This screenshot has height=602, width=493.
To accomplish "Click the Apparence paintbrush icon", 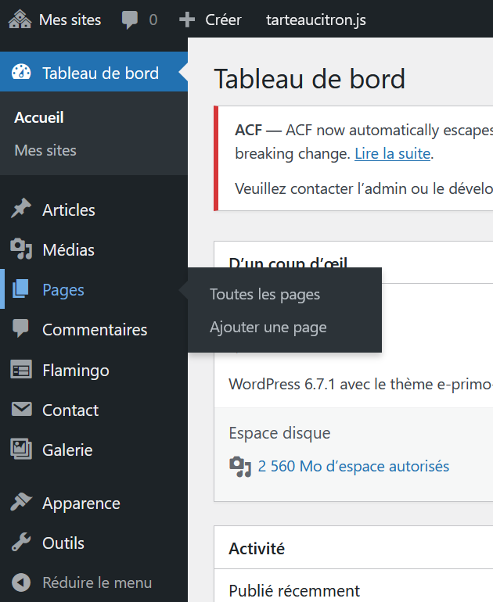I will [x=21, y=502].
